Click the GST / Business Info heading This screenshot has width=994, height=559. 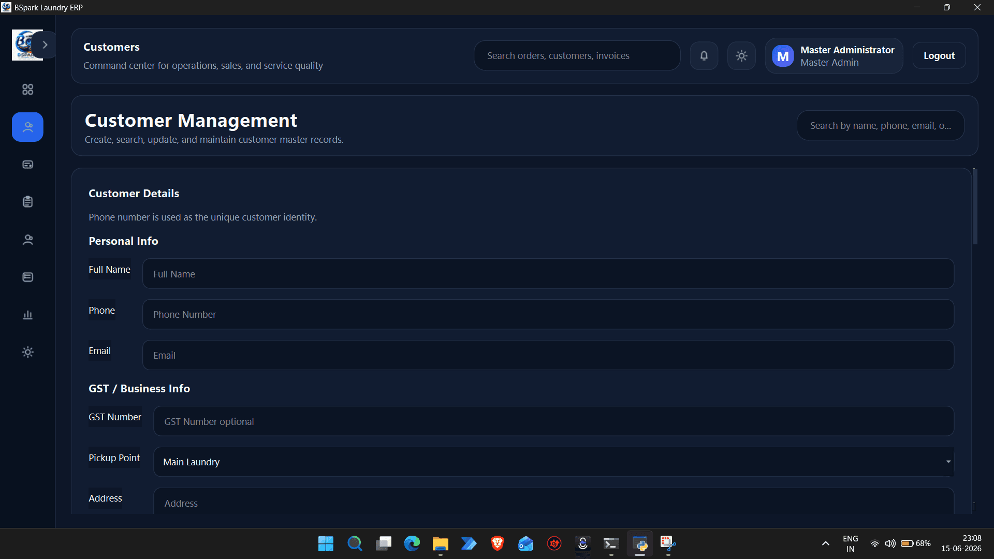tap(139, 388)
